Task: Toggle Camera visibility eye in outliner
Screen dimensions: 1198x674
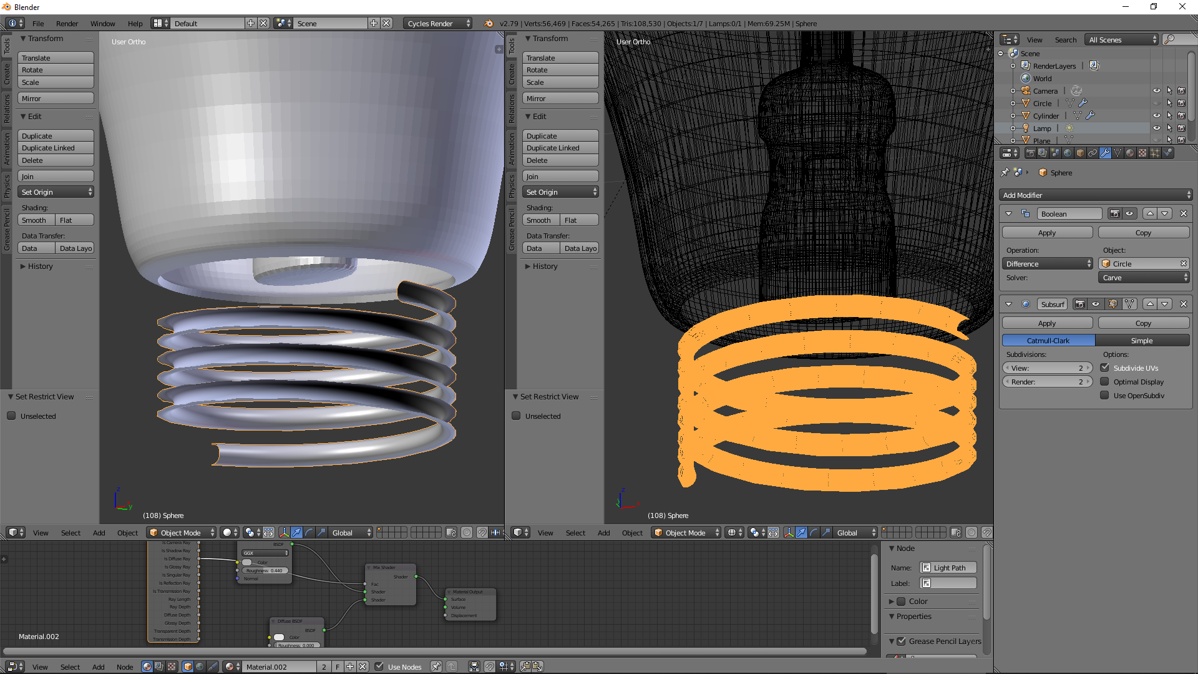Action: [1156, 90]
